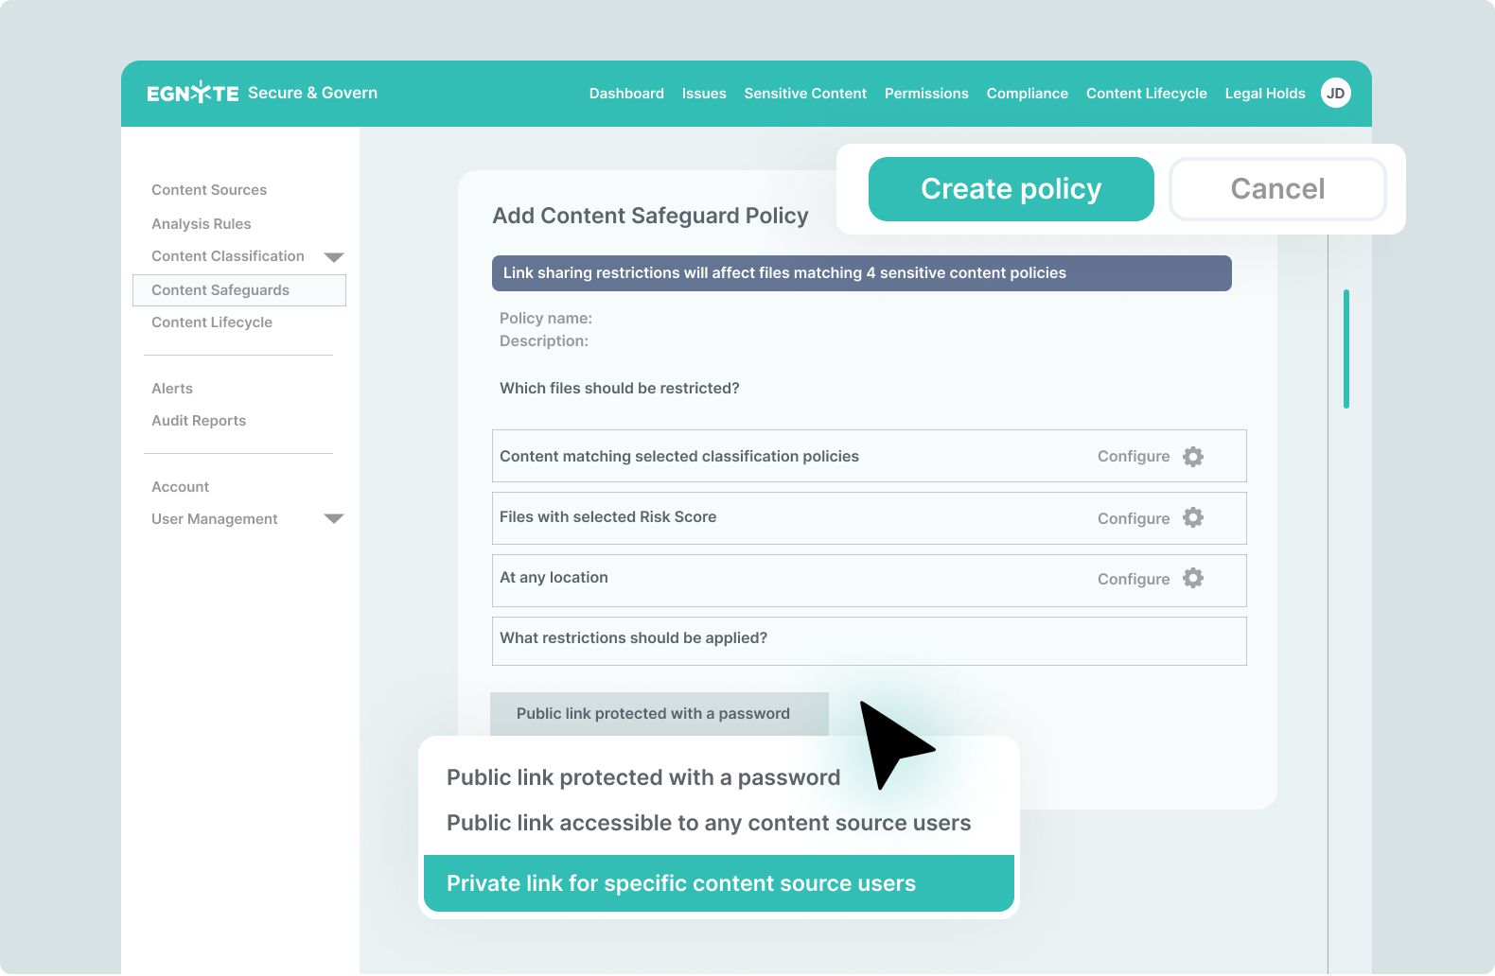Click gear icon for classification policies row
1495x976 pixels.
[1193, 457]
